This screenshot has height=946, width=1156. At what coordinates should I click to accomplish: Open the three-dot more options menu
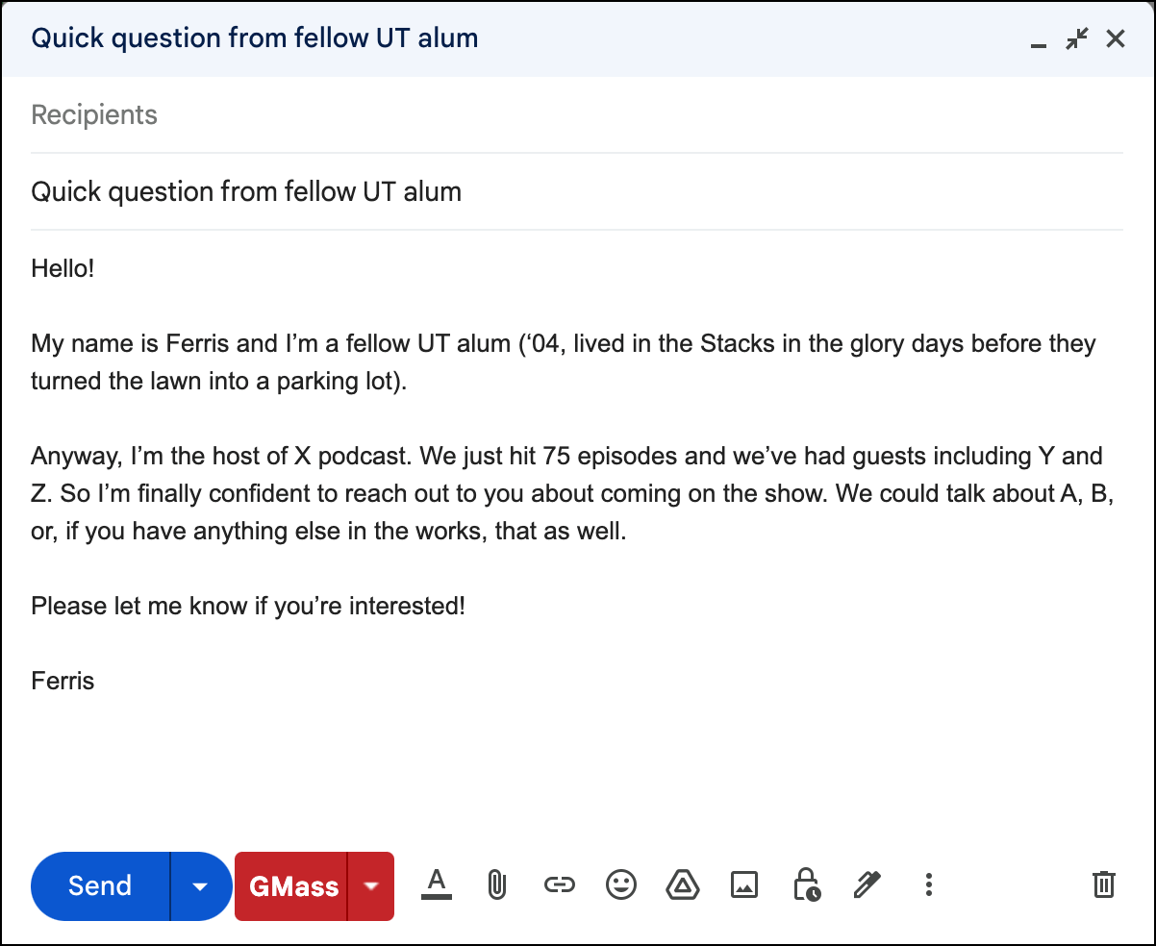[928, 884]
